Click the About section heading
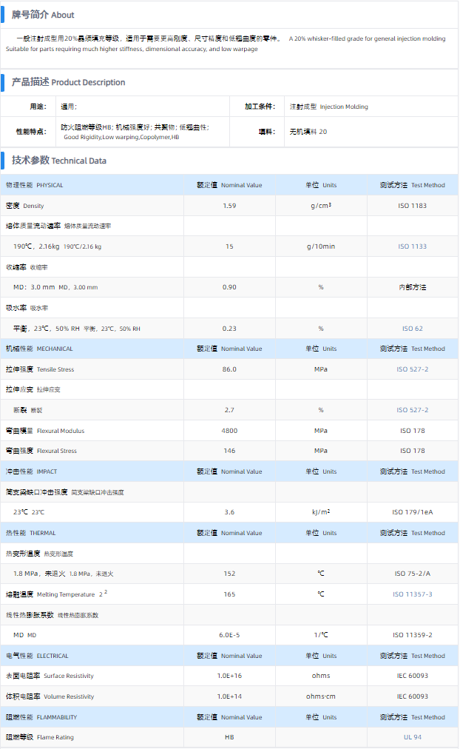Screen dimensions: 460x749 click(42, 15)
